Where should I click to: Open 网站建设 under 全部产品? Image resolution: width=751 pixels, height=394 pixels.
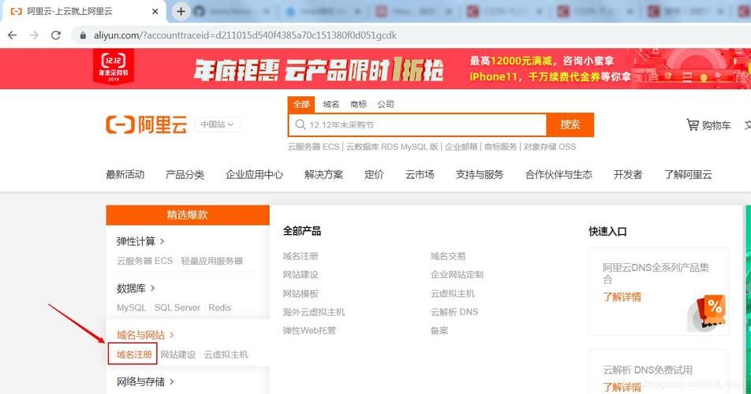(x=301, y=275)
